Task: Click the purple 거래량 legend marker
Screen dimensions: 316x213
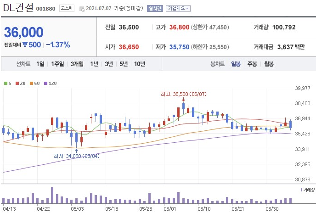Action: pyautogui.click(x=301, y=190)
